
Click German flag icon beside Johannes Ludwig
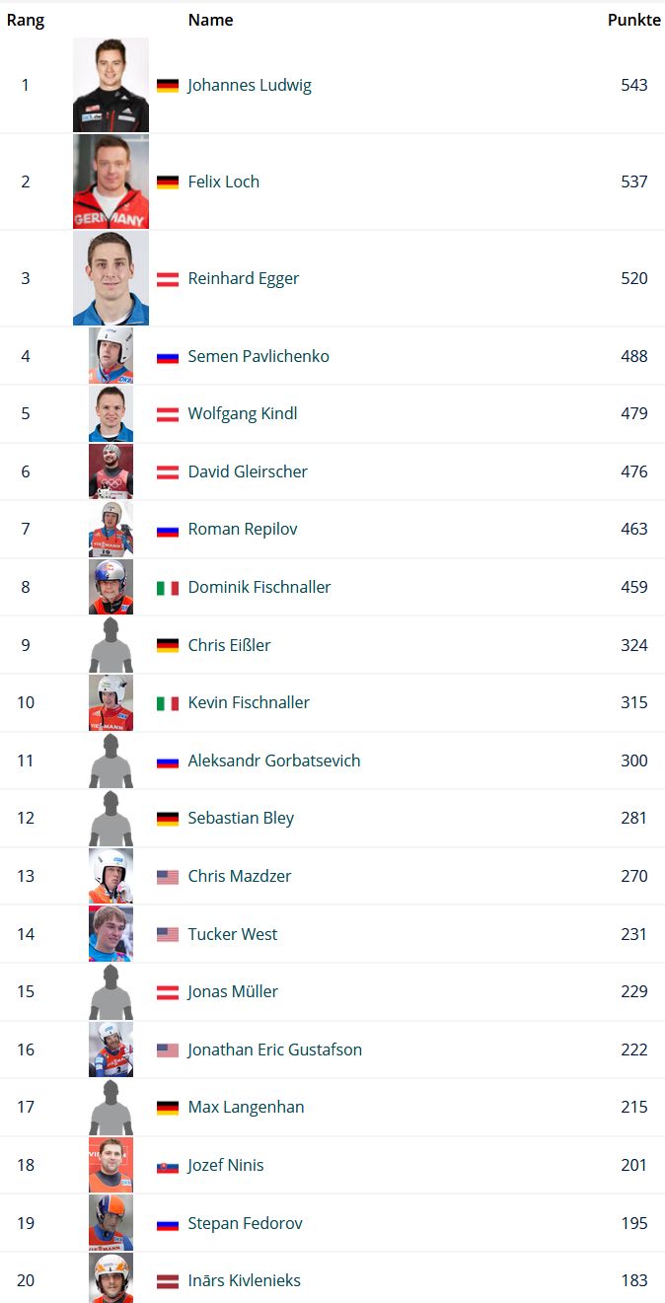tap(168, 86)
